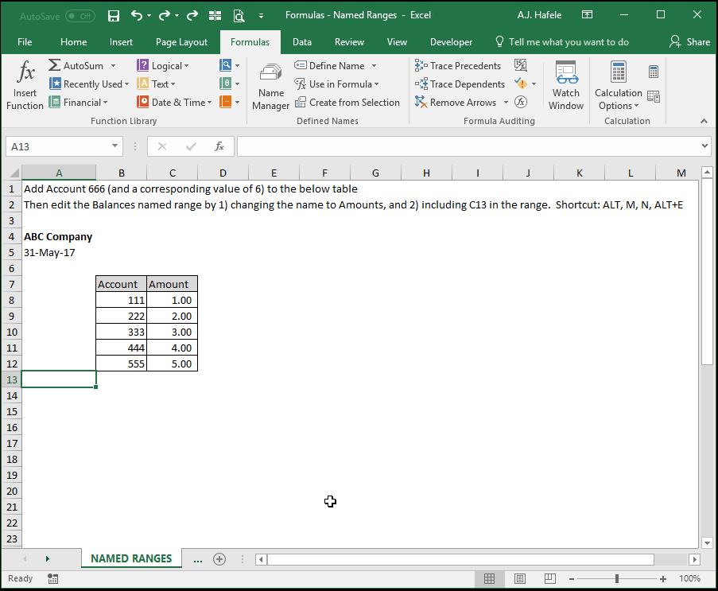Viewport: 718px width, 591px height.
Task: Open Print Preview icon in quick access
Action: (239, 16)
